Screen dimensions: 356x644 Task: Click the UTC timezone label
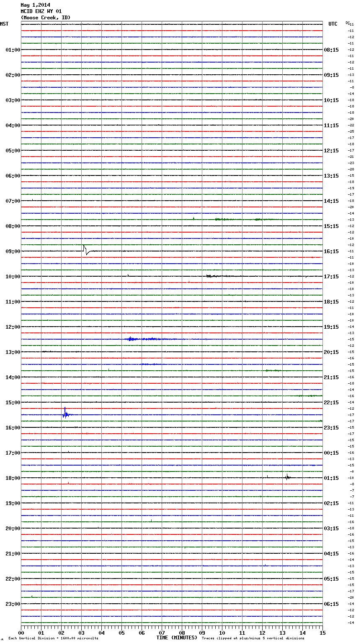tap(333, 24)
